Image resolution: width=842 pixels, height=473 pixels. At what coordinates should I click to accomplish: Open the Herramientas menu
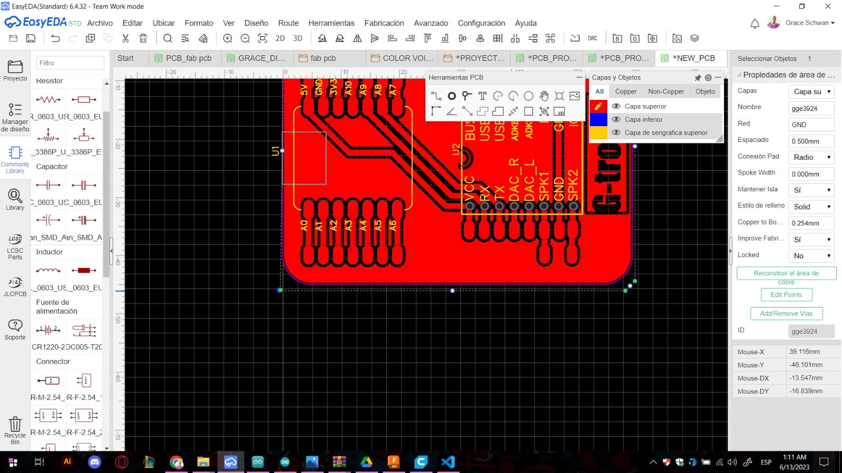[x=332, y=23]
